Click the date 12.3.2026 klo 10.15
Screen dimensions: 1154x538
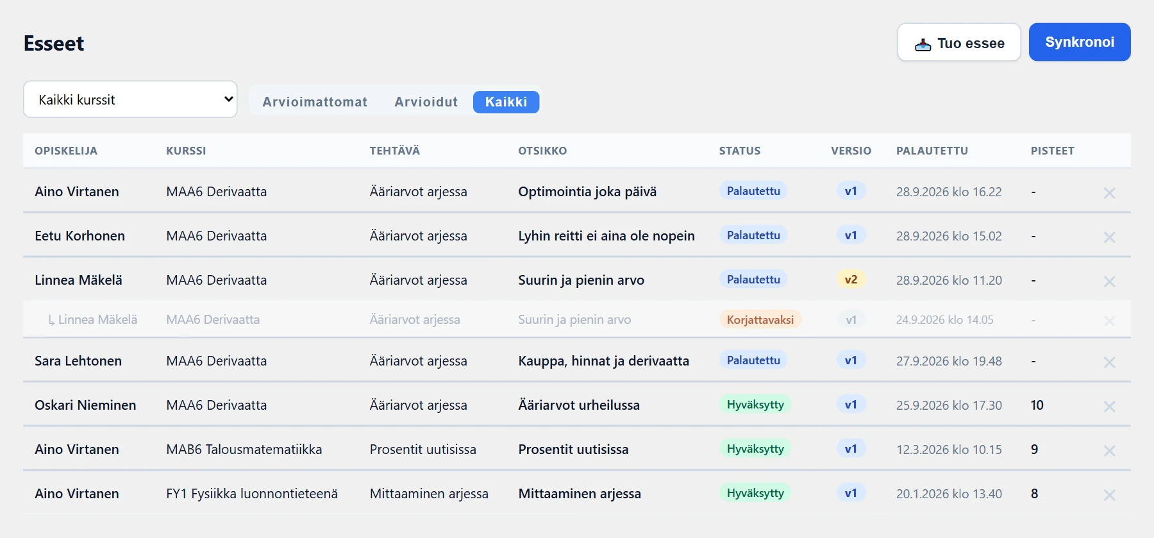pyautogui.click(x=949, y=450)
